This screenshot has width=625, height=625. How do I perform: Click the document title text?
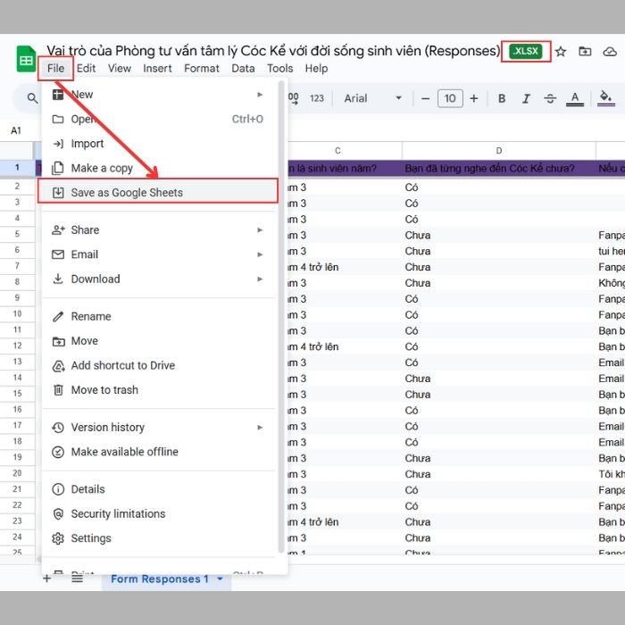pyautogui.click(x=273, y=51)
